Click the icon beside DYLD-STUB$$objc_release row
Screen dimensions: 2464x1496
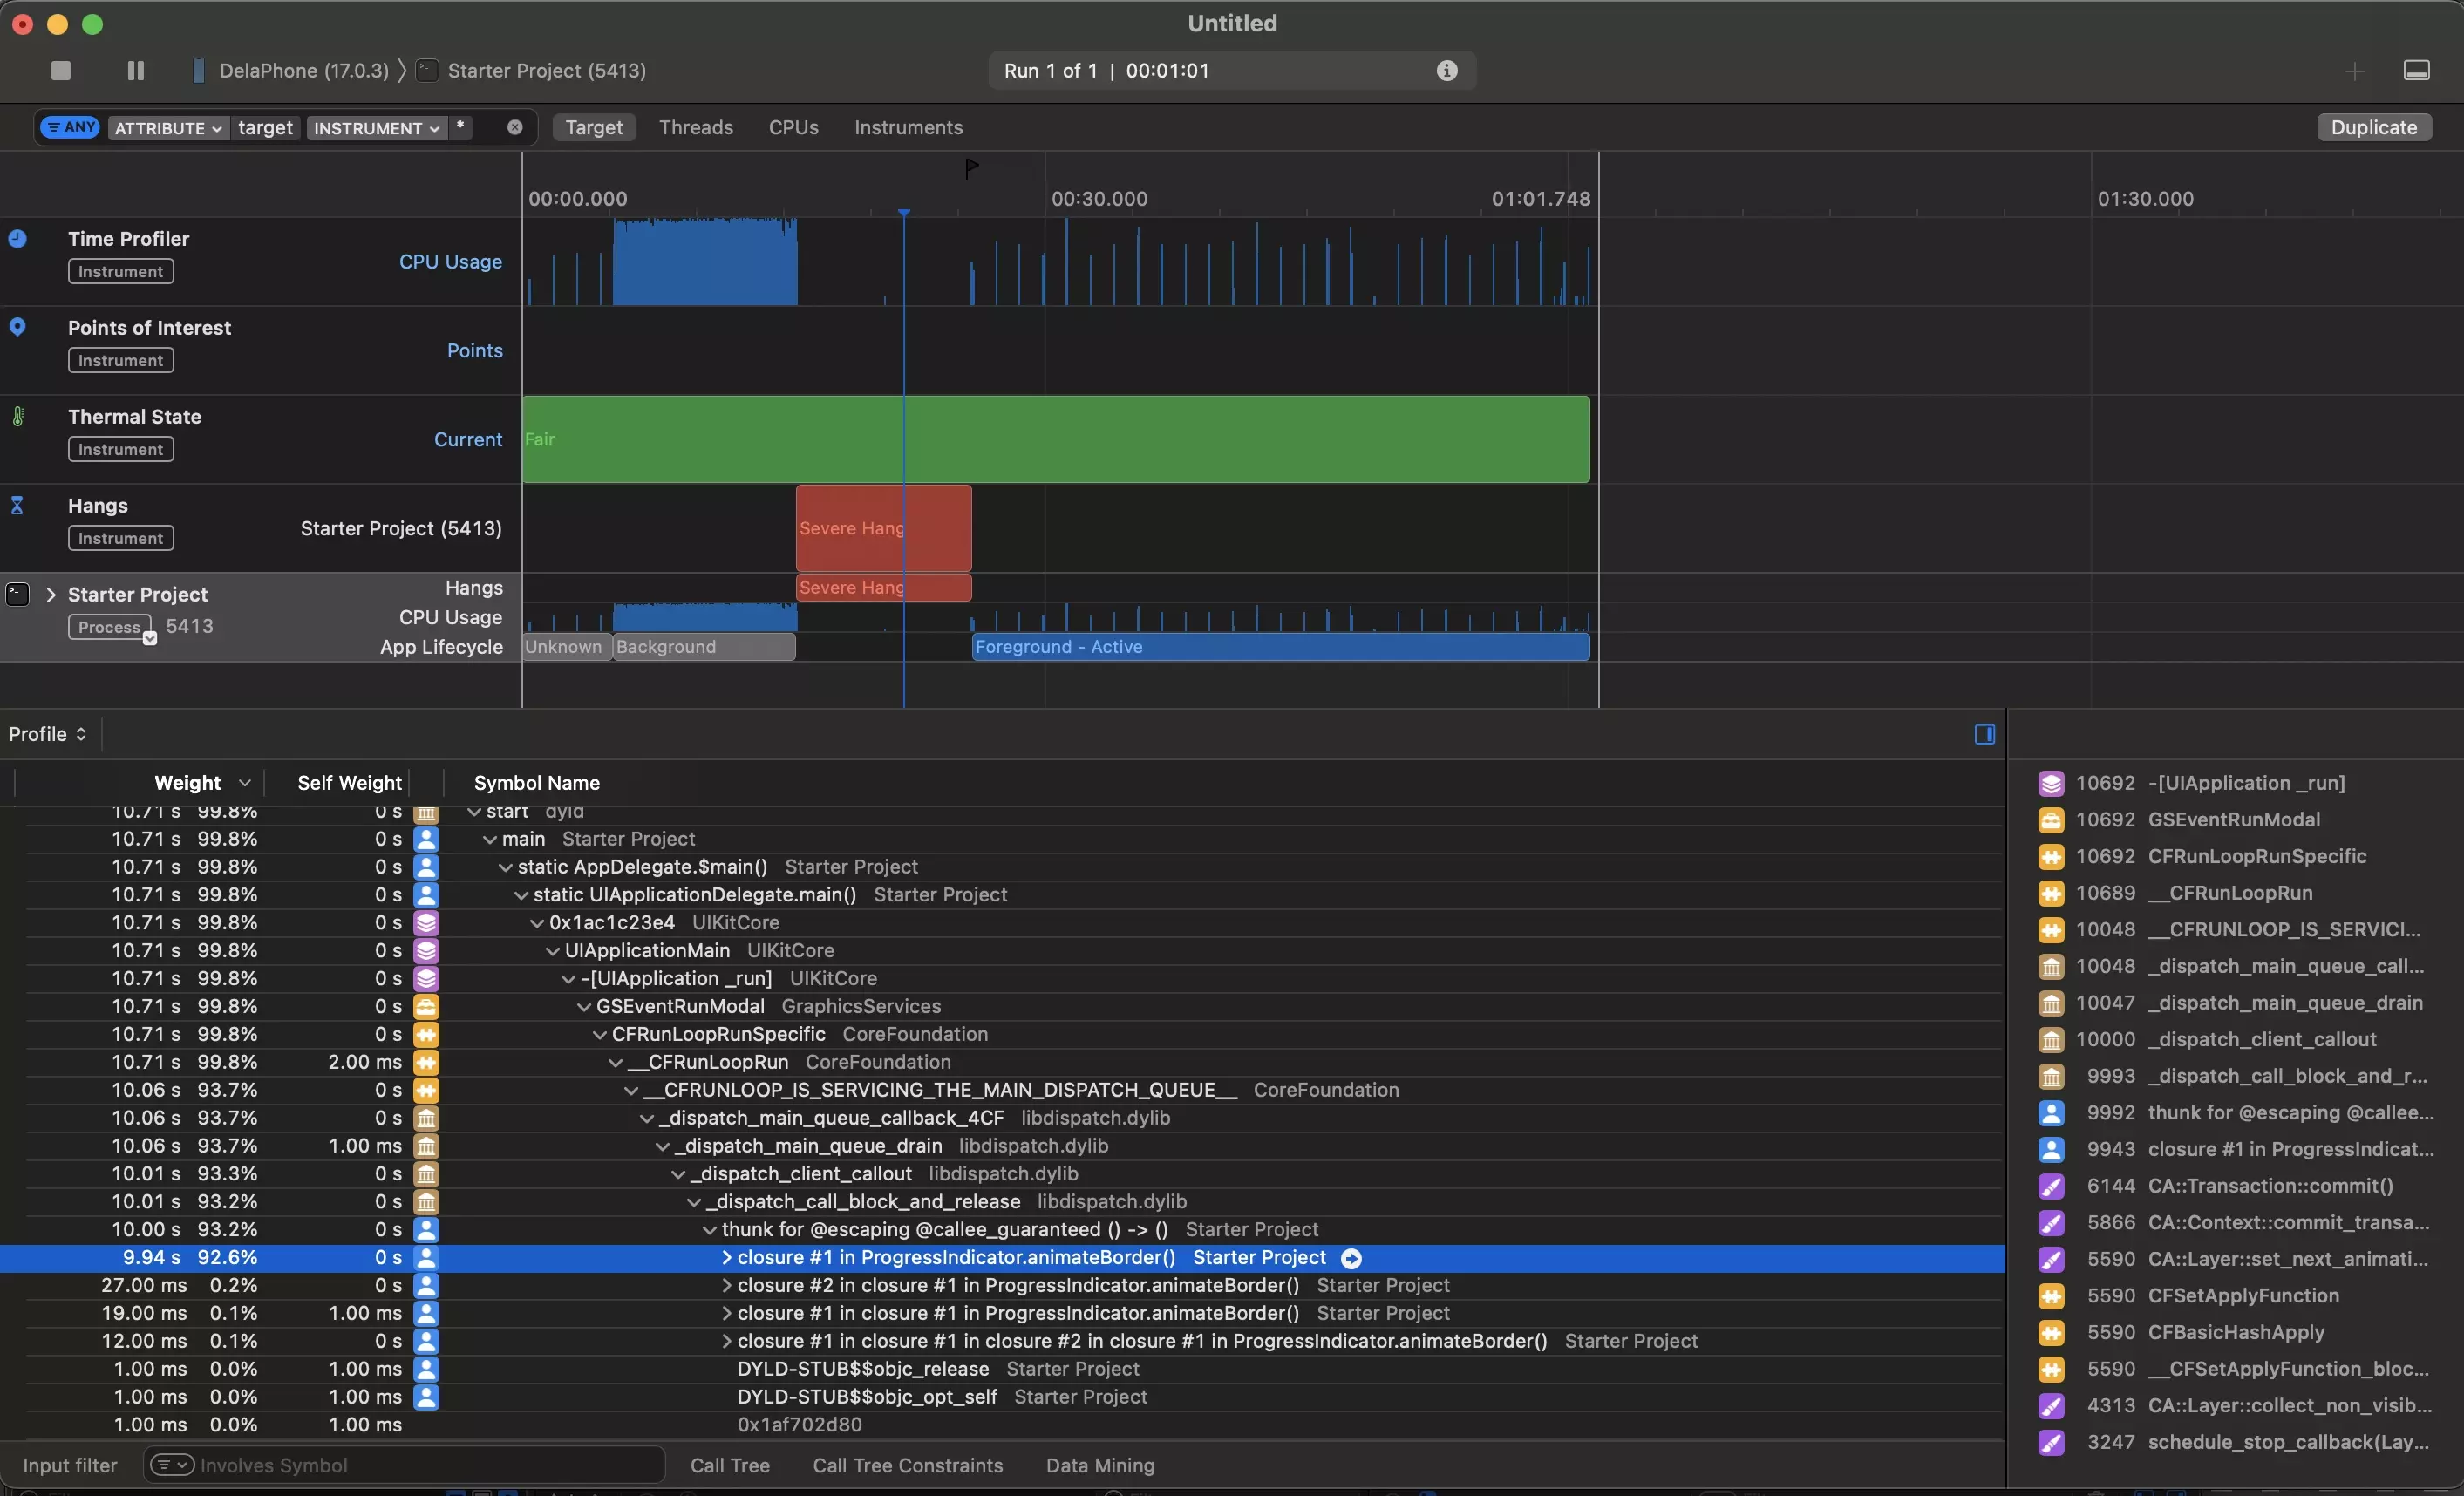point(426,1369)
